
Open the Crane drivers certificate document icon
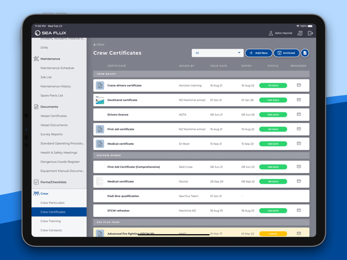coord(100,85)
